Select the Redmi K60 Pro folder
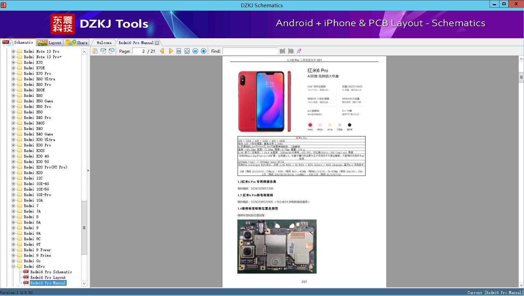Viewport: 524px width, 296px height. coord(37,84)
